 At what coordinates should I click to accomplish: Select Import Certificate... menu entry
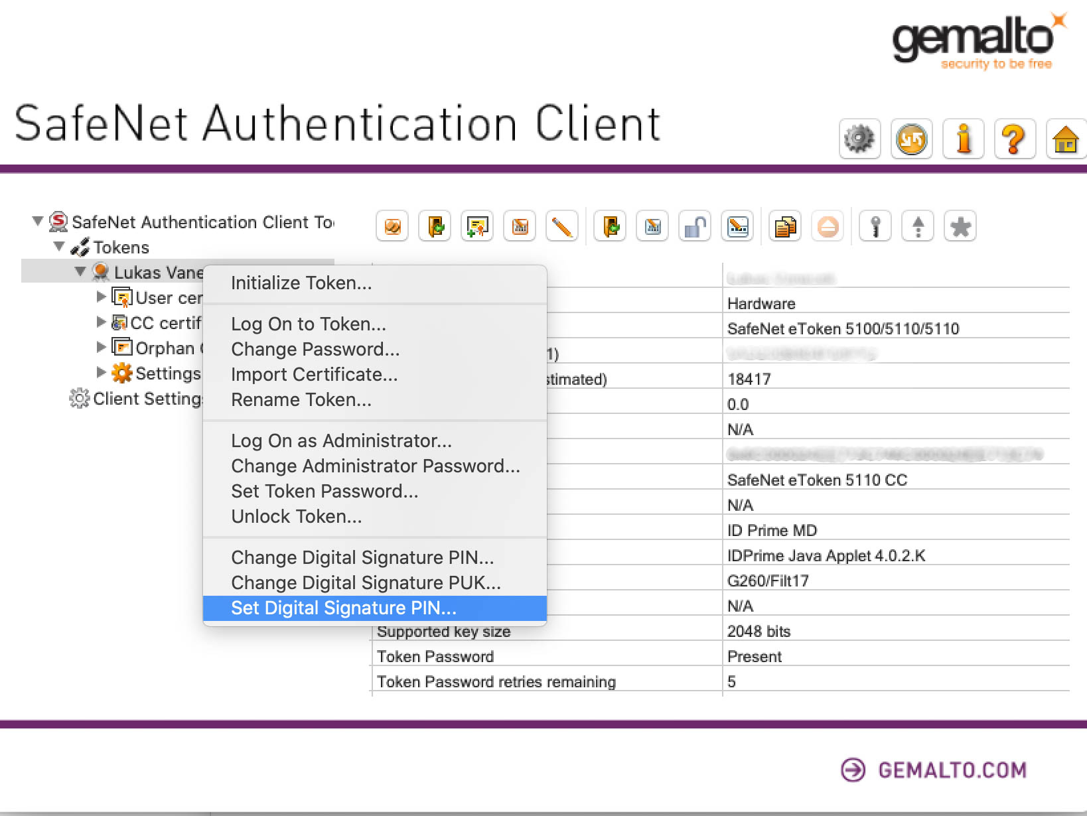click(x=375, y=375)
